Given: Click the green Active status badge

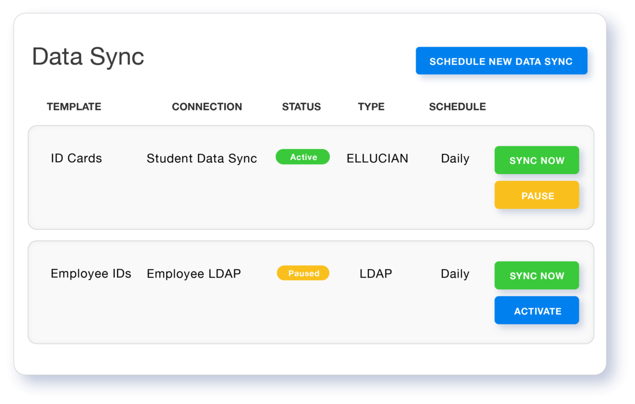Looking at the screenshot, I should click(303, 157).
